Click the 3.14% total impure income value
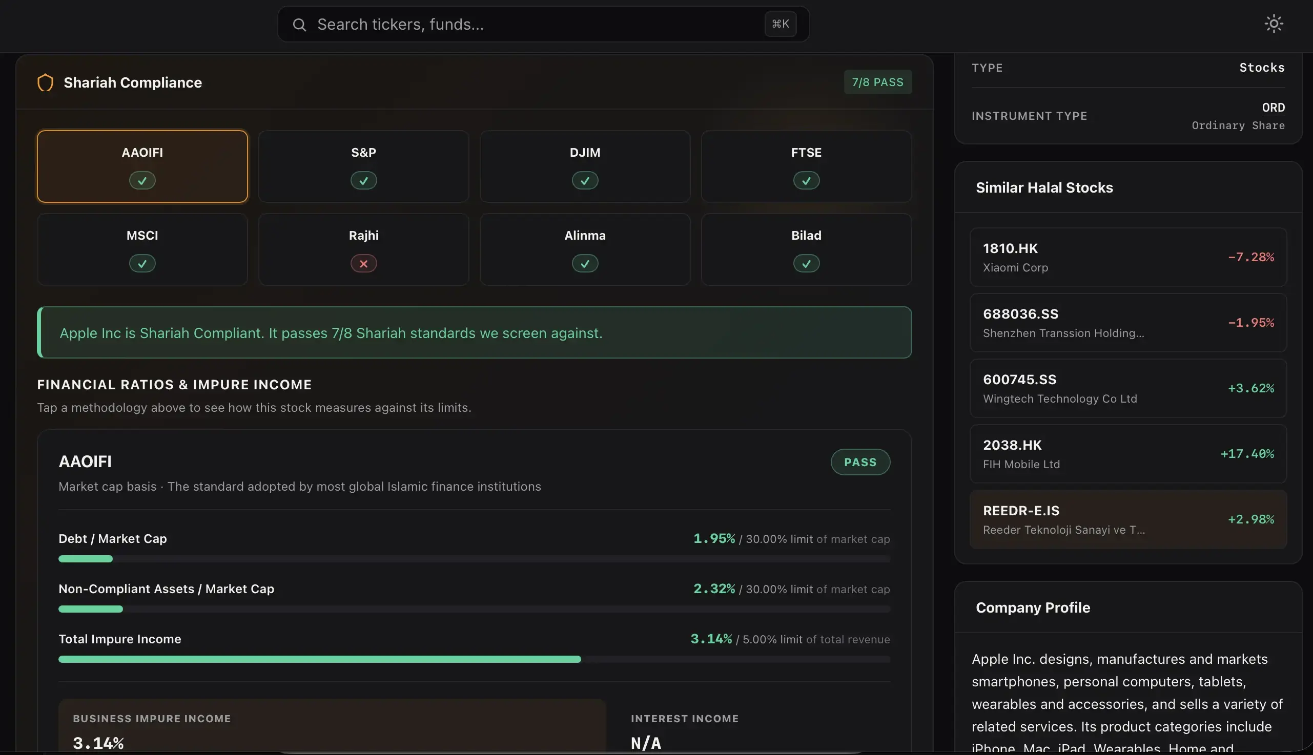 click(711, 639)
